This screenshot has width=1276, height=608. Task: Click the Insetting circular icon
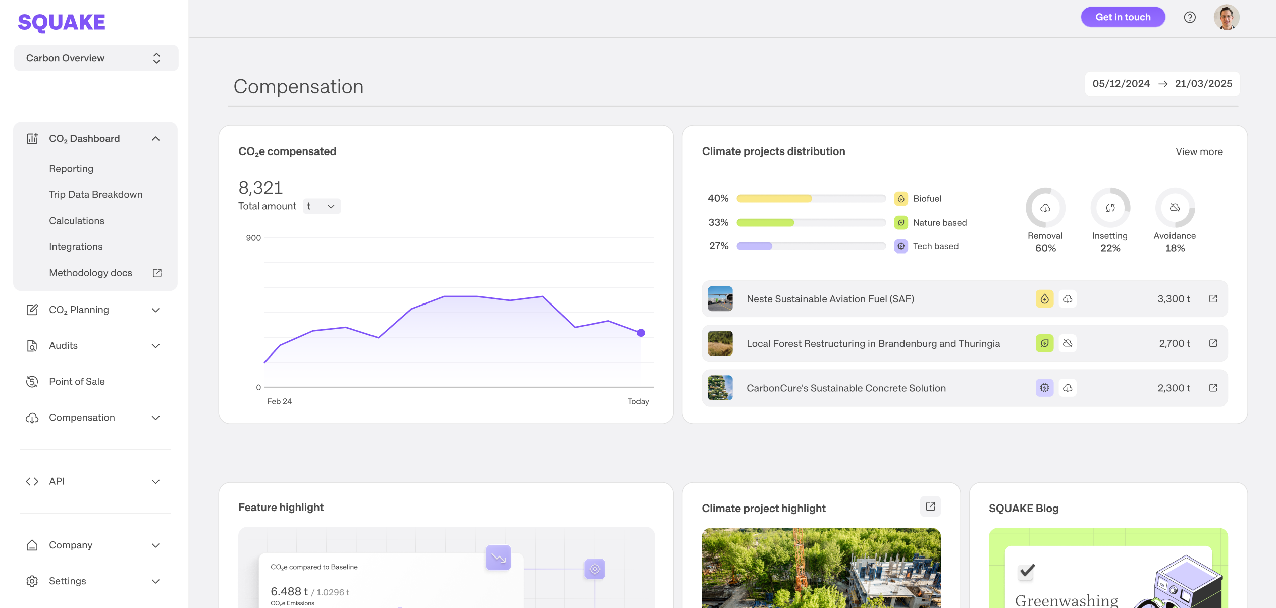click(1110, 208)
